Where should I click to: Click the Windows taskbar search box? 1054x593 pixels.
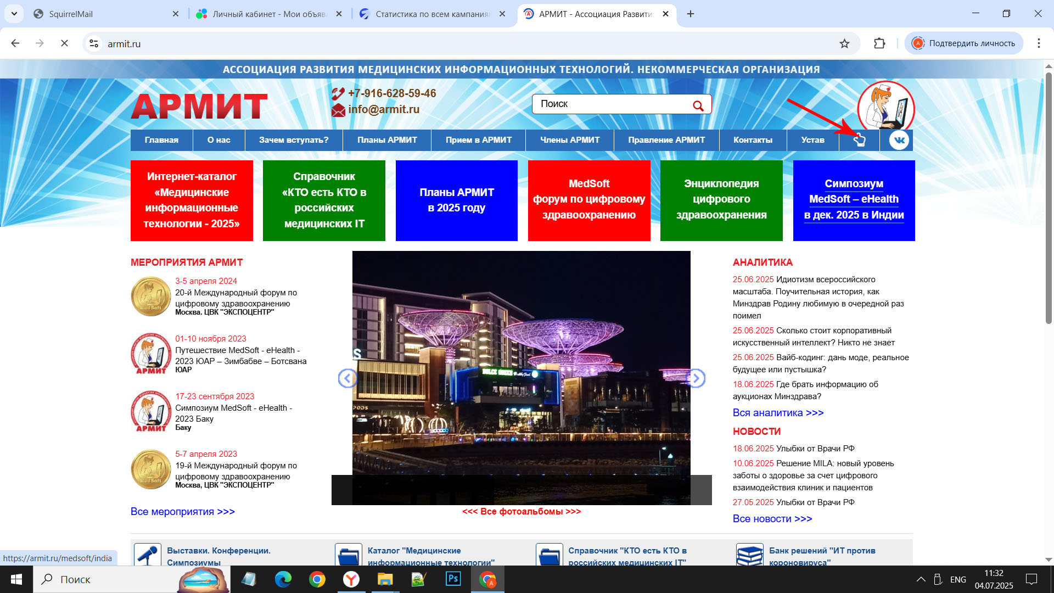(x=132, y=579)
